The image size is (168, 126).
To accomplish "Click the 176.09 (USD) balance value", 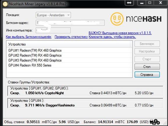I will pyautogui.click(x=137, y=122).
